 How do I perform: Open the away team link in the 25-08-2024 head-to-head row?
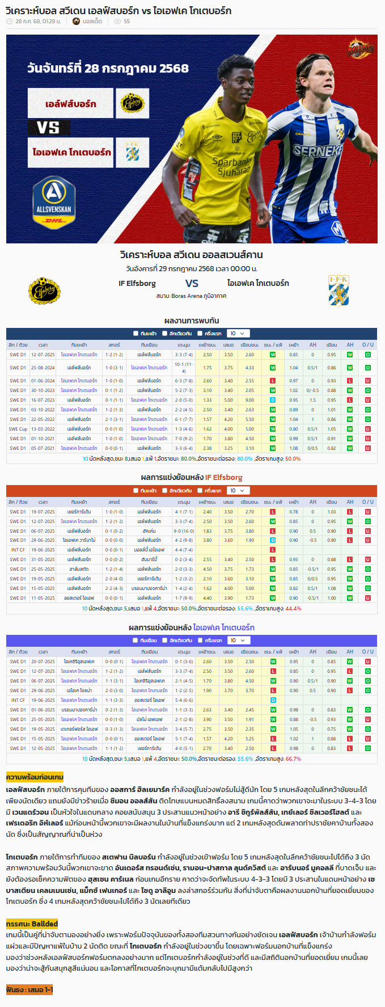pos(149,368)
